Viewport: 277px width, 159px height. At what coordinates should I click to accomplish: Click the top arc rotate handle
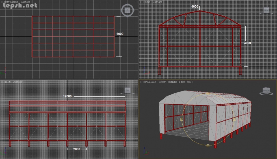[208, 93]
